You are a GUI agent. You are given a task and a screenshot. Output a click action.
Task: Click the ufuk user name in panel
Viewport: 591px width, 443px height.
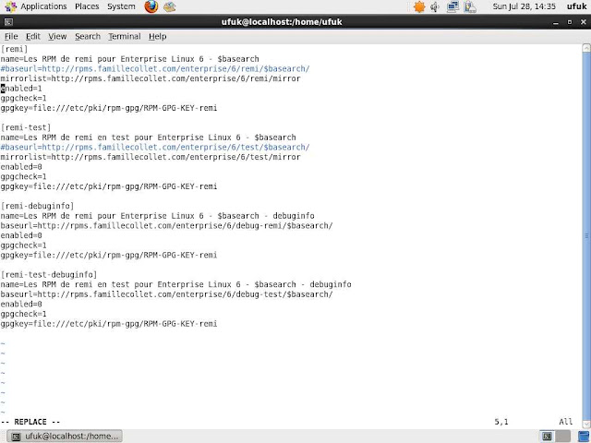576,6
